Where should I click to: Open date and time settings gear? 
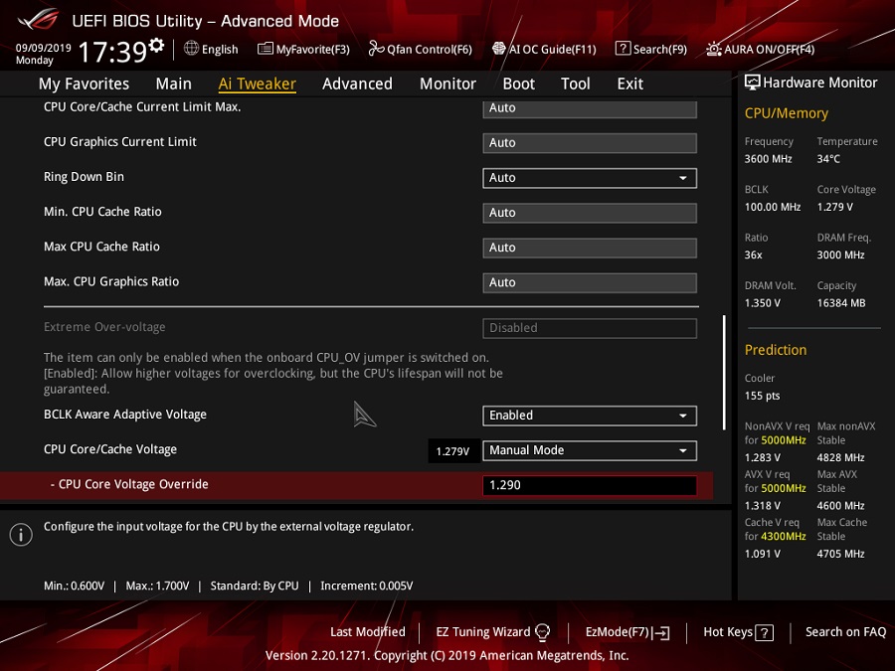coord(156,45)
